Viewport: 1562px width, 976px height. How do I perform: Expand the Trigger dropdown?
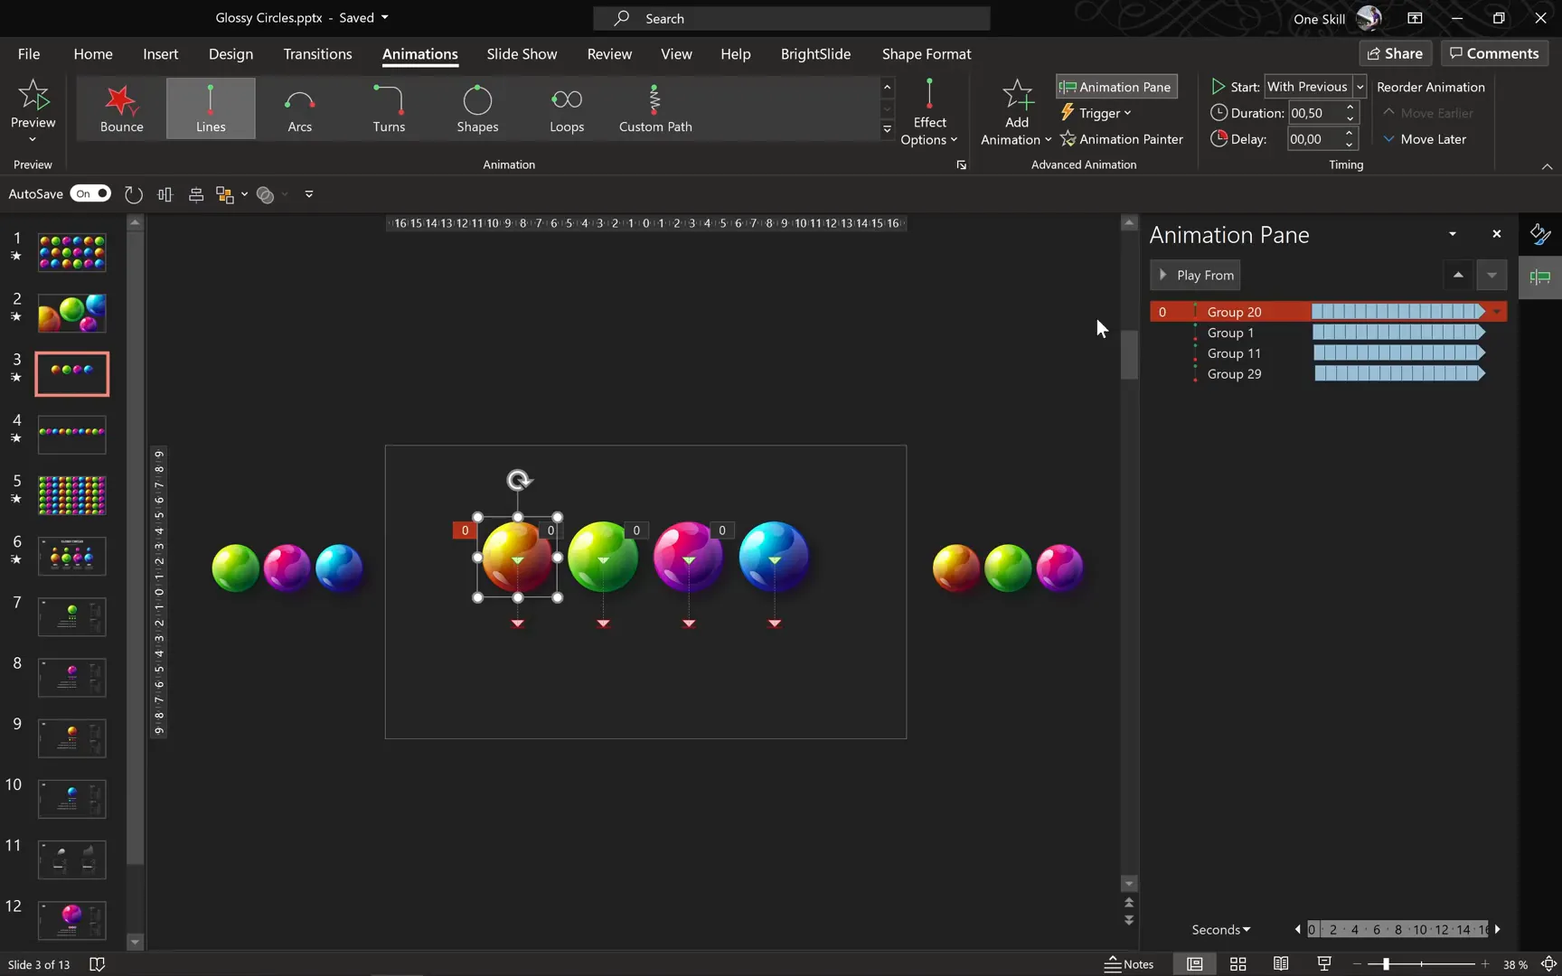pos(1096,112)
